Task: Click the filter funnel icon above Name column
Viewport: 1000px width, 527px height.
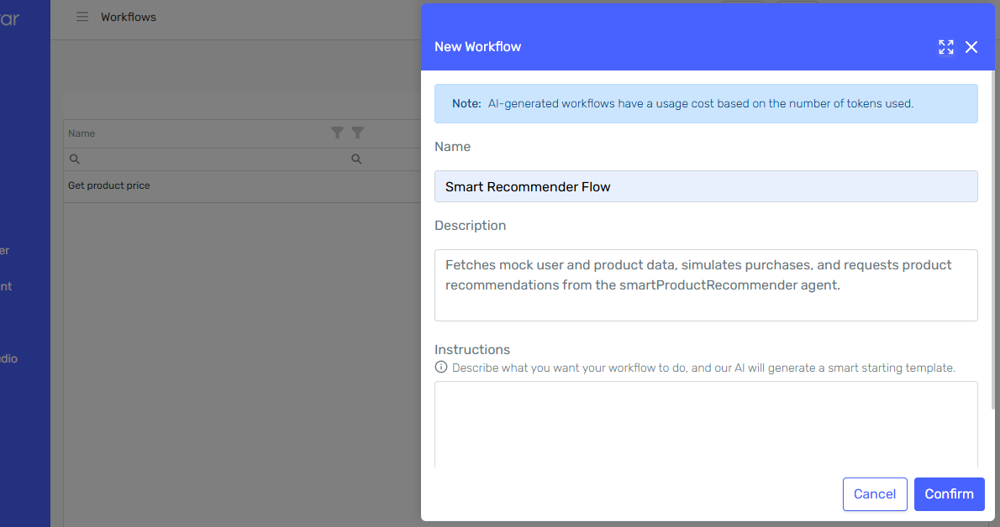Action: [x=337, y=132]
